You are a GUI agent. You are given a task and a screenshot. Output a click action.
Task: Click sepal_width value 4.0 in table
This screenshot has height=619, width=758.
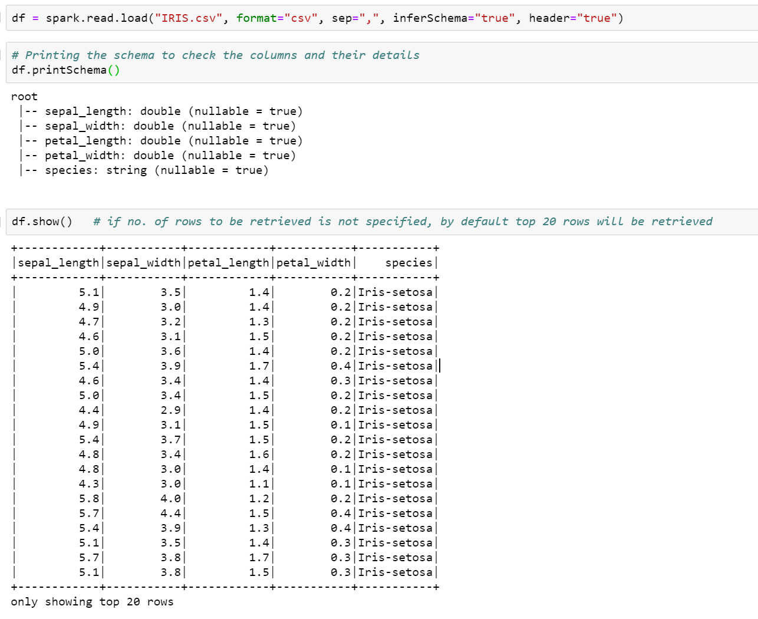point(170,499)
